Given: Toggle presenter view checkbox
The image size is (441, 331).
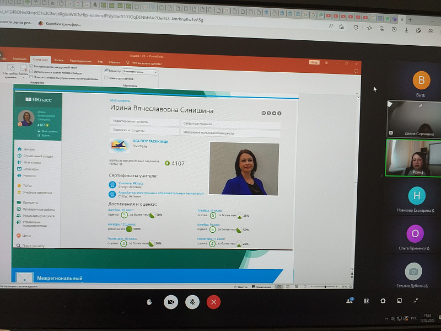Looking at the screenshot, I should pos(106,78).
